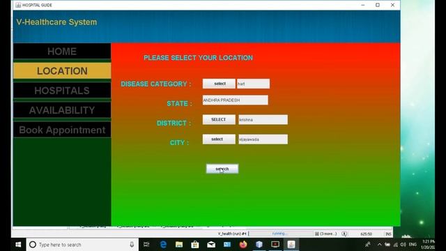This screenshot has height=251, width=446.
Task: Open the HOSPITALS section
Action: click(x=62, y=91)
